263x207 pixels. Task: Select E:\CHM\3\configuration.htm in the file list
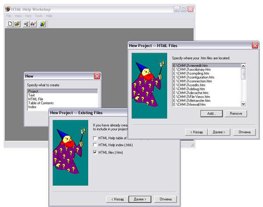[207, 77]
